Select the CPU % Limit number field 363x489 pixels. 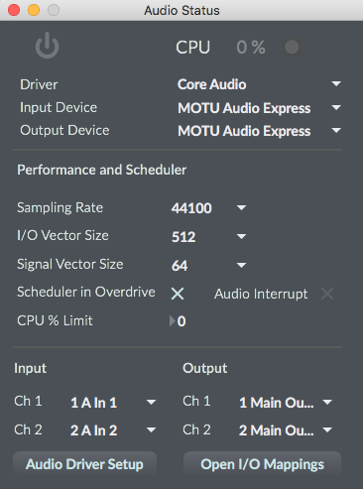tap(181, 321)
